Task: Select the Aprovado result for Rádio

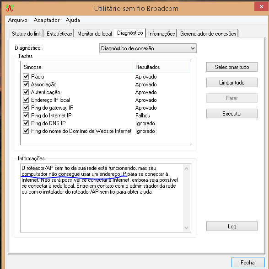Action: click(x=146, y=77)
